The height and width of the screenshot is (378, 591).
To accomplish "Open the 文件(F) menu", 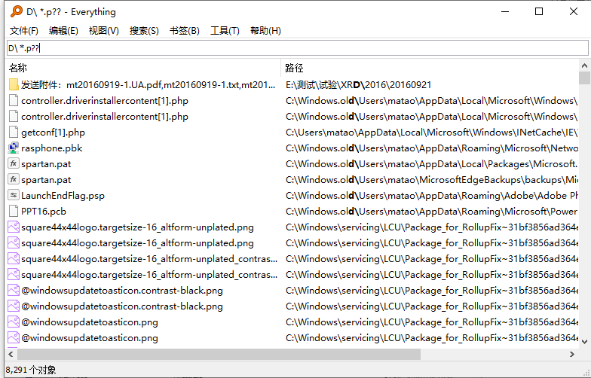I will click(x=24, y=31).
